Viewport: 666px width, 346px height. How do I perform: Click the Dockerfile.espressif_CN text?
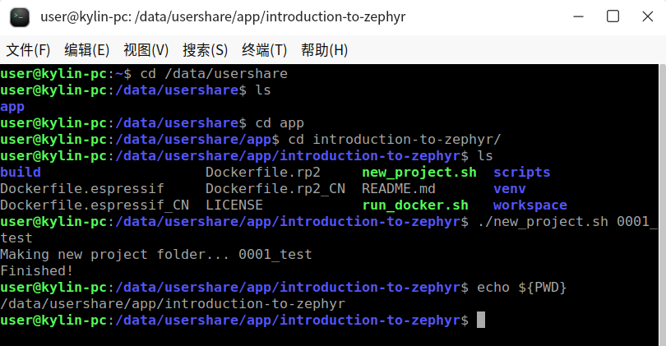tap(95, 205)
